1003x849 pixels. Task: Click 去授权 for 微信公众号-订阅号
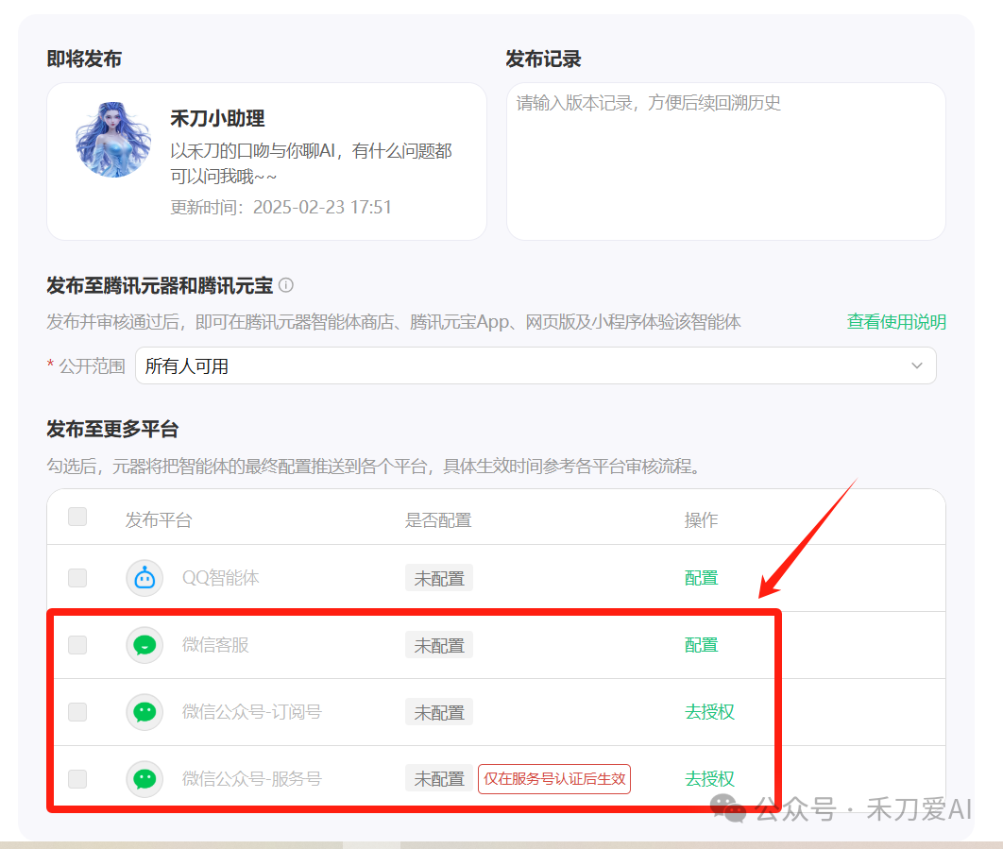coord(709,712)
